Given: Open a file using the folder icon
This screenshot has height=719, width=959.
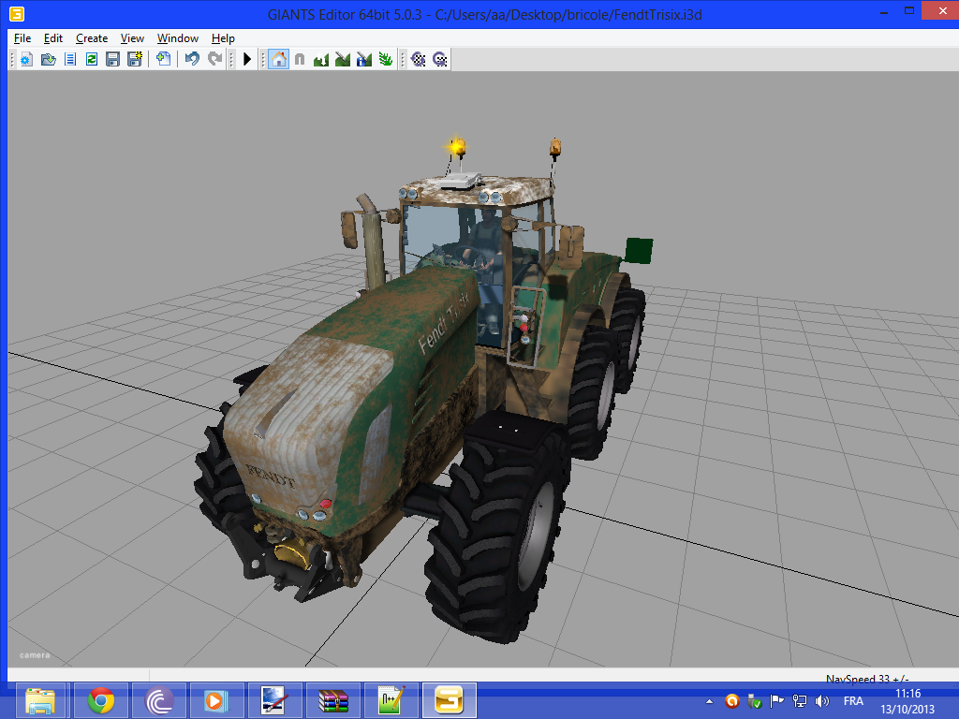Looking at the screenshot, I should click(48, 59).
